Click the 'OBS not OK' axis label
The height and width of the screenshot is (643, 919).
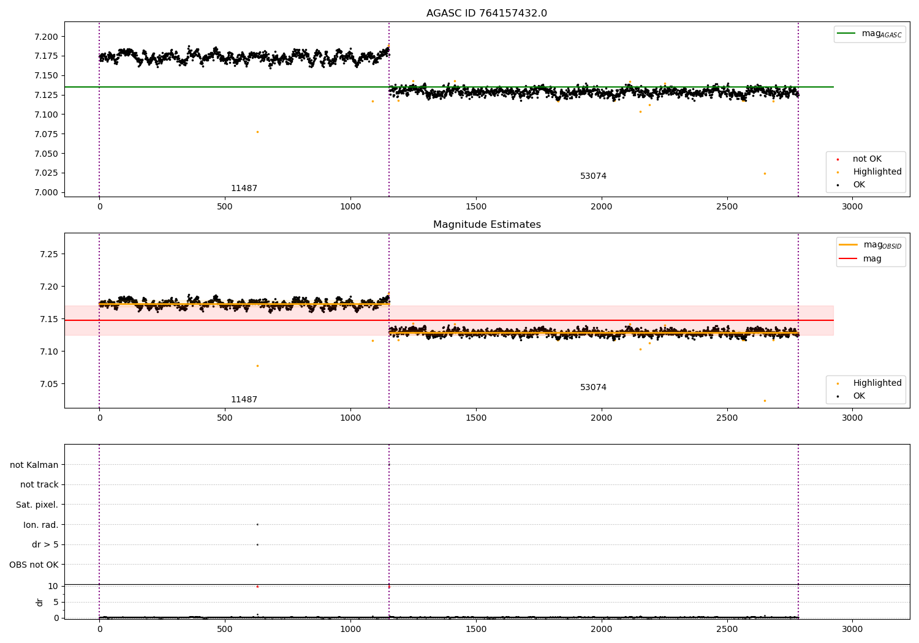34,565
